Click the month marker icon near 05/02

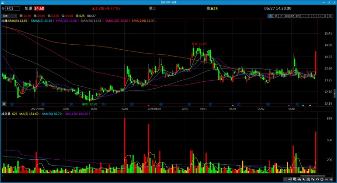[x=268, y=105]
